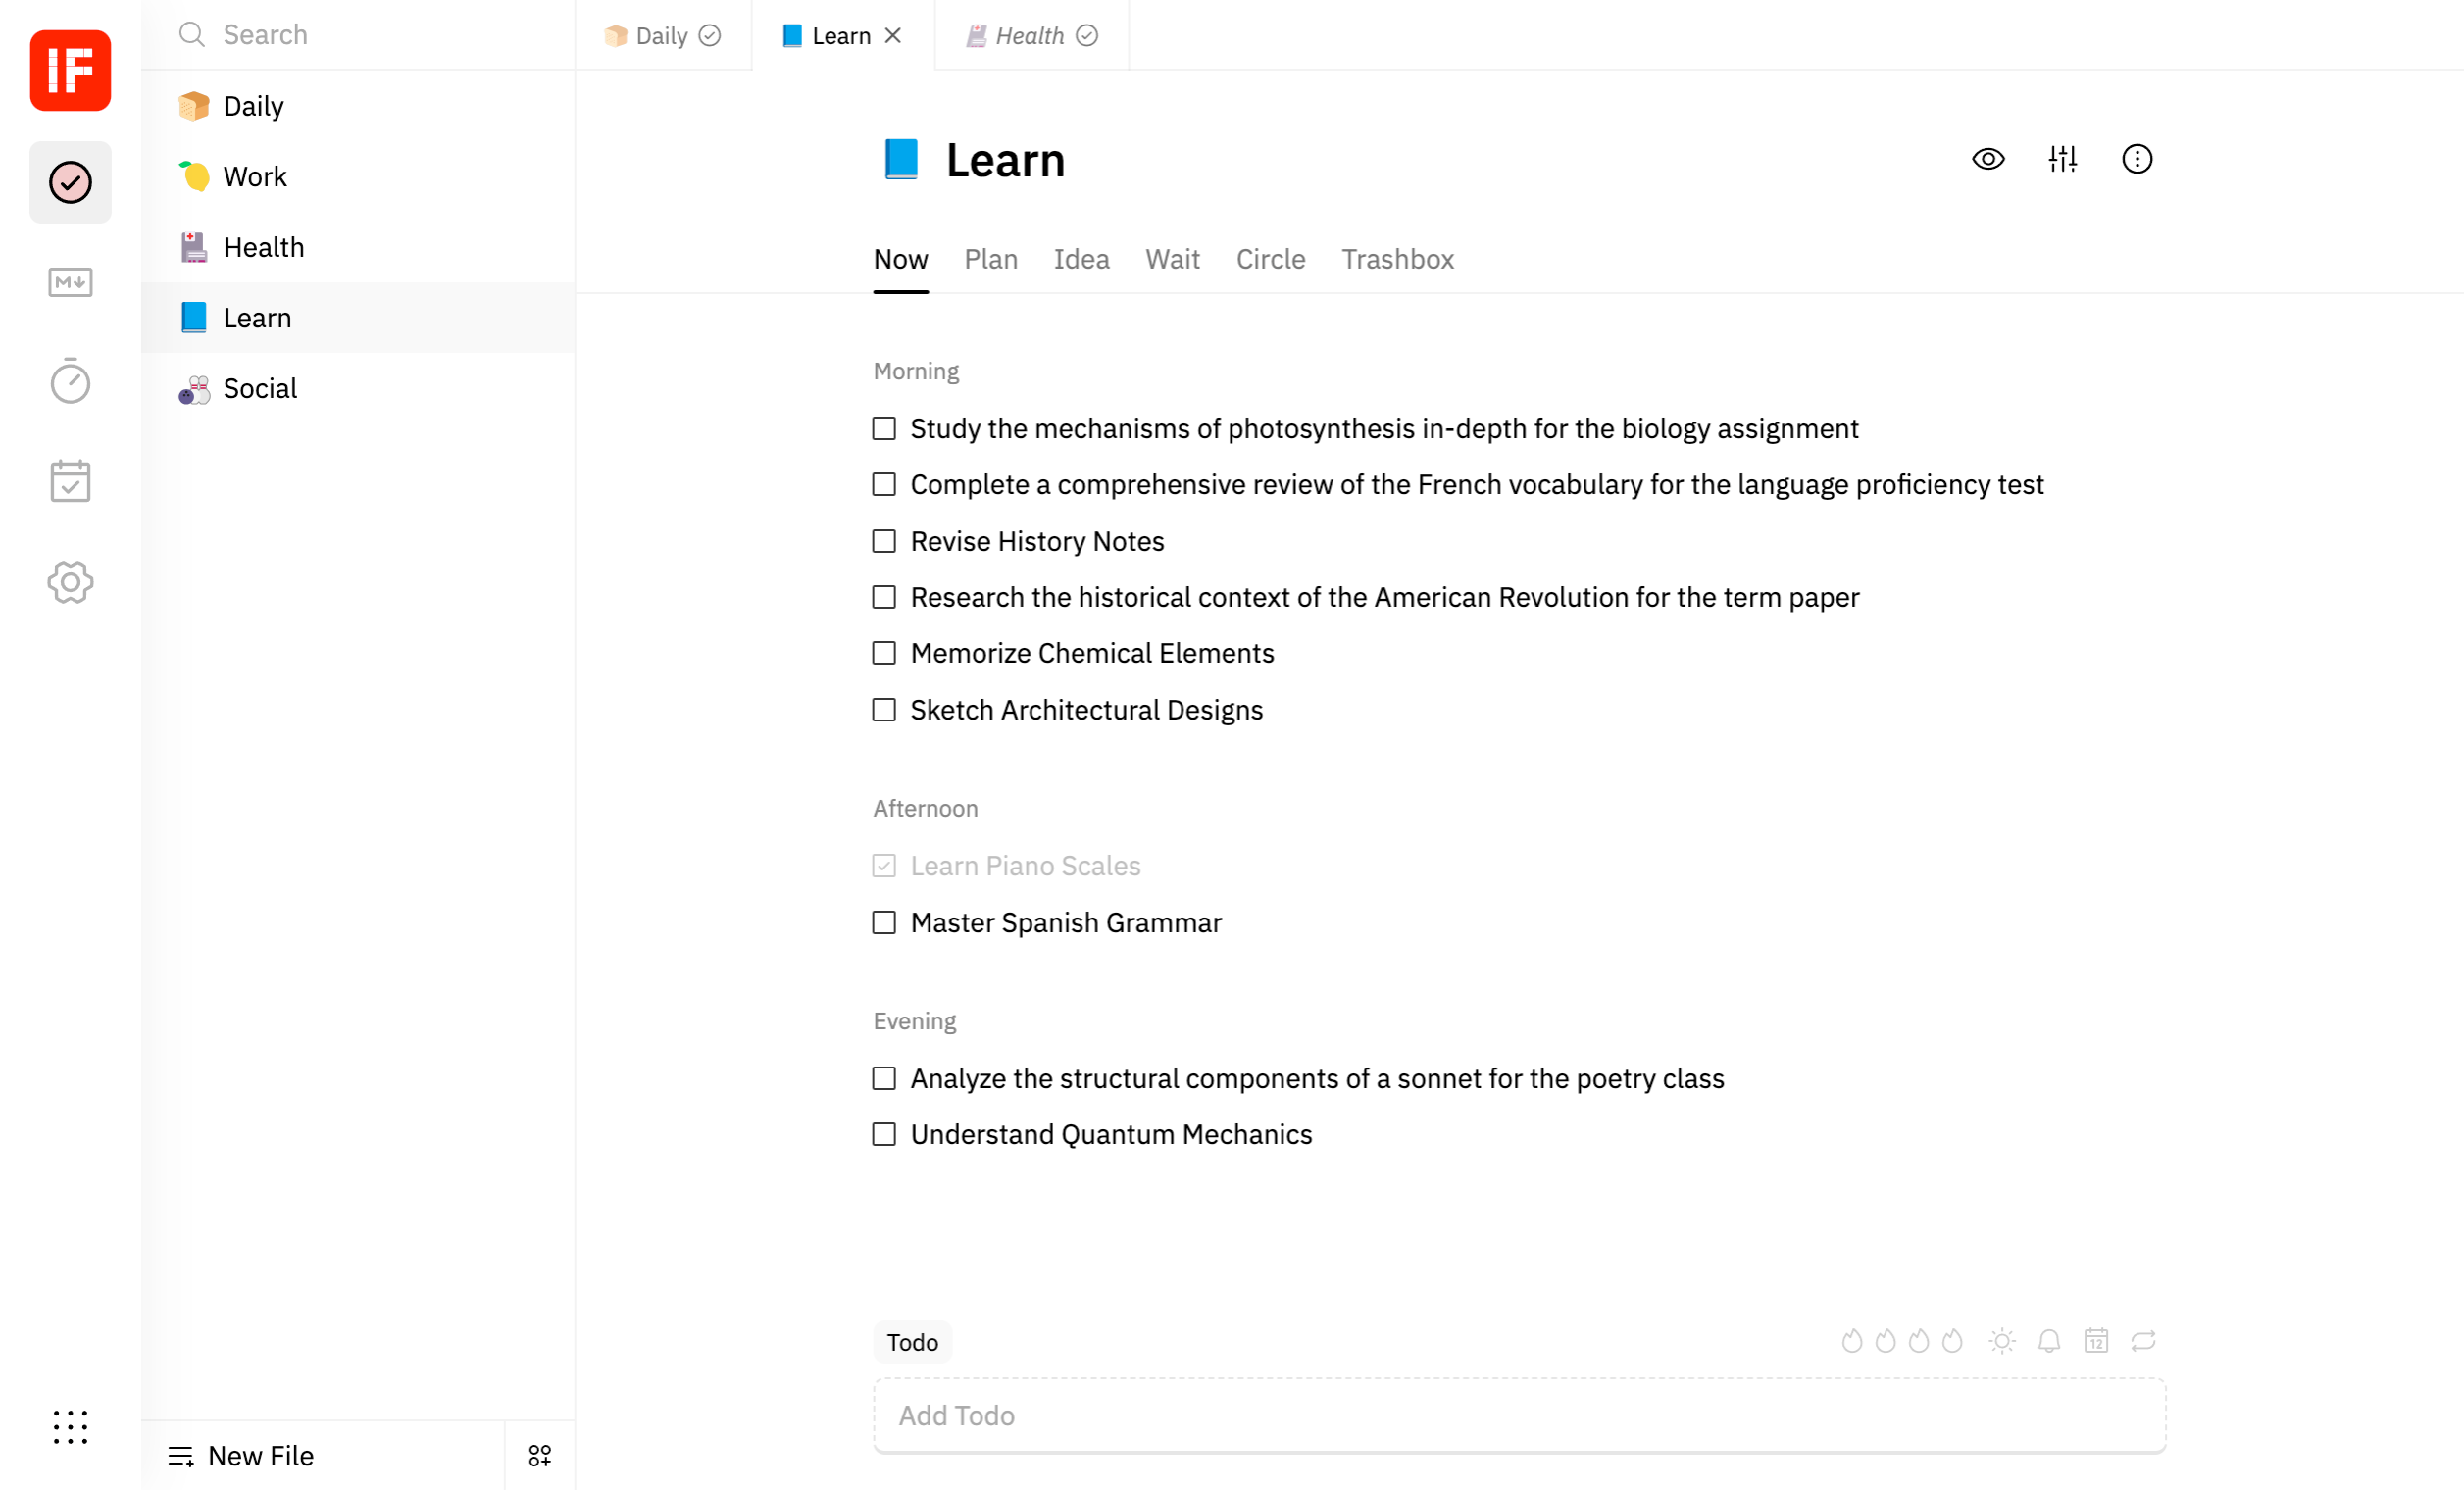Screen dimensions: 2464x1490
Task: Open settings gear in sidebar
Action: click(x=70, y=582)
